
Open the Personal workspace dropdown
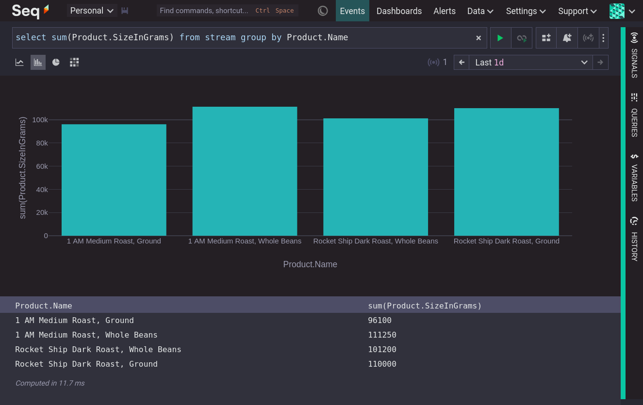pyautogui.click(x=92, y=11)
